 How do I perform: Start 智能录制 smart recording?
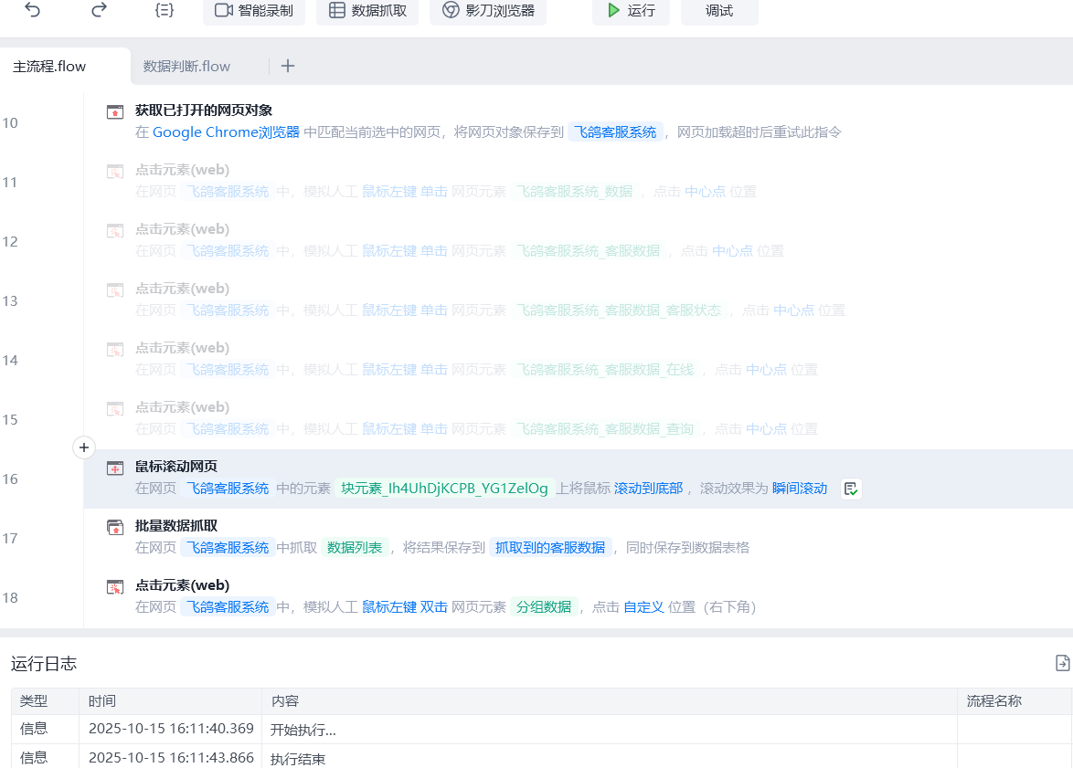254,10
